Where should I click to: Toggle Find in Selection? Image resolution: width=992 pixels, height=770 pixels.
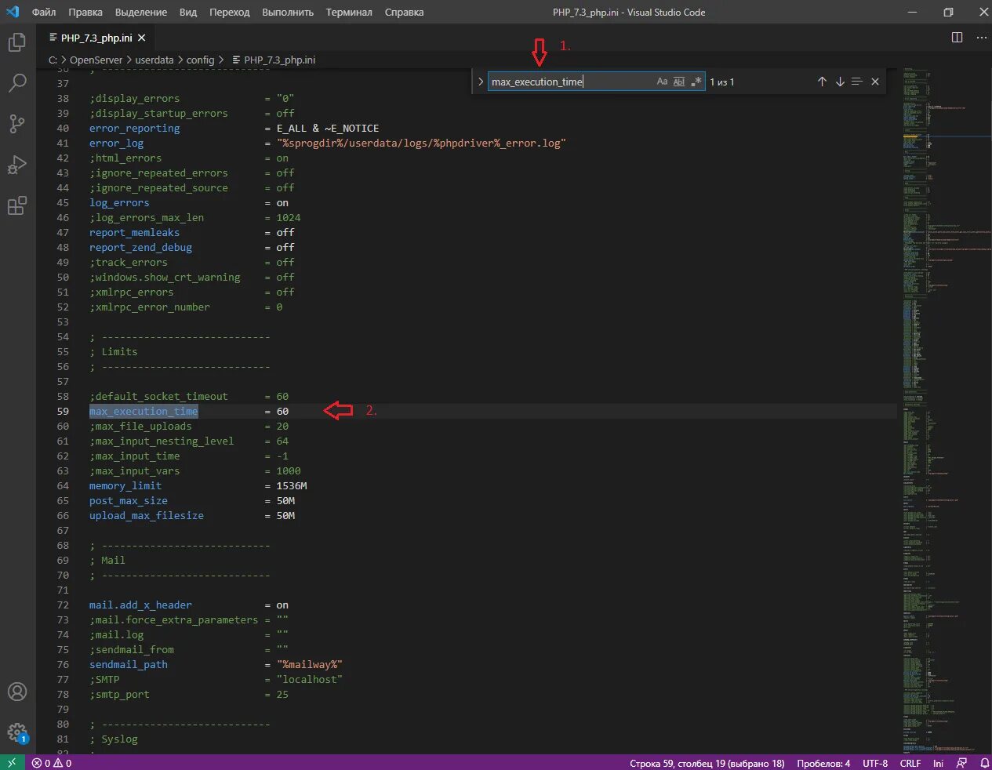857,82
